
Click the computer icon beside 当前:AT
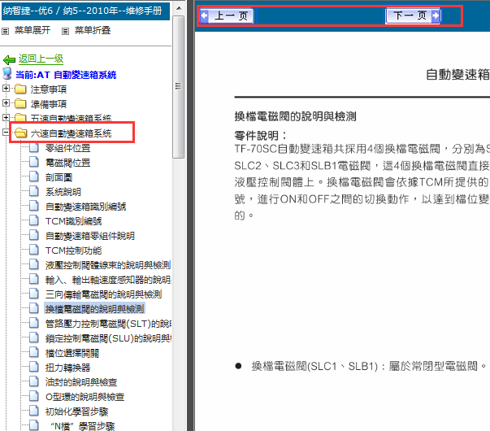point(7,73)
